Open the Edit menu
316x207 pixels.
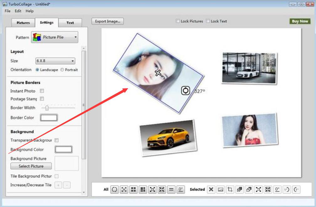pyautogui.click(x=18, y=11)
